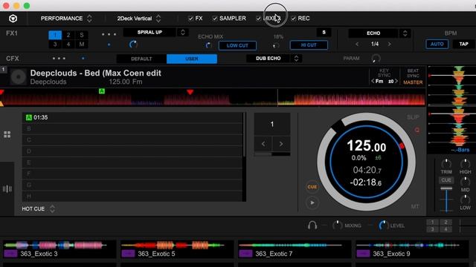Click the track artwork disc icon
This screenshot has height=267, width=476.
point(19,77)
